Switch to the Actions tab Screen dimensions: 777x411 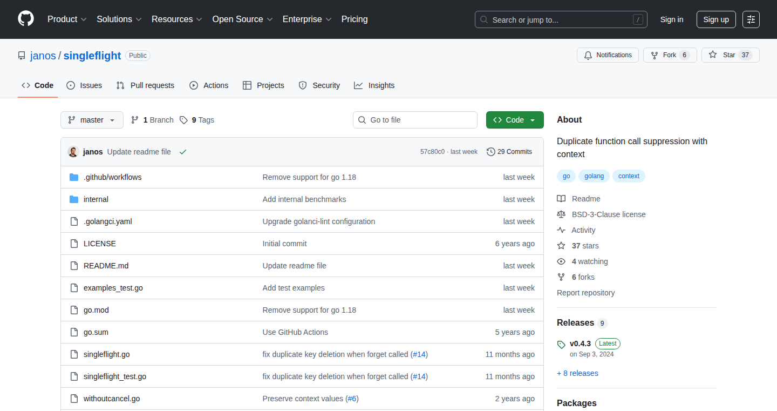click(x=209, y=85)
